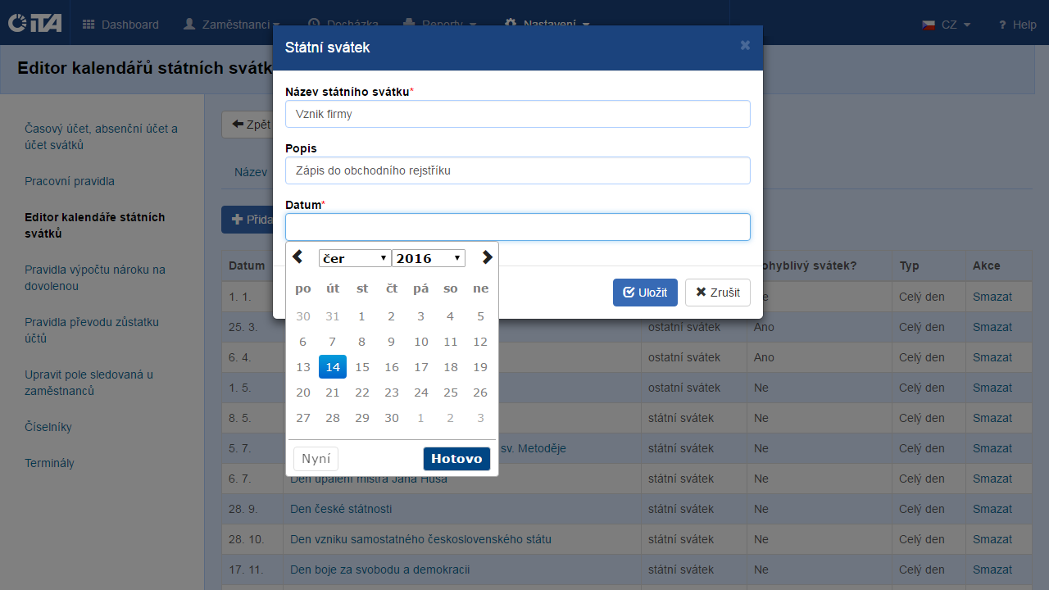Image resolution: width=1049 pixels, height=590 pixels.
Task: Close the Státní svátek dialog with X
Action: point(745,46)
